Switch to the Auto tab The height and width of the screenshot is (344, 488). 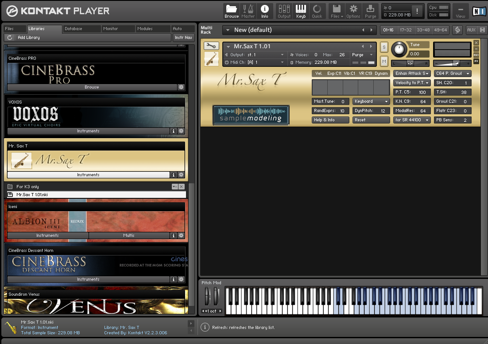click(x=183, y=29)
